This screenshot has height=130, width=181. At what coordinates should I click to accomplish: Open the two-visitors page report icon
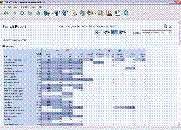pyautogui.click(x=65, y=13)
